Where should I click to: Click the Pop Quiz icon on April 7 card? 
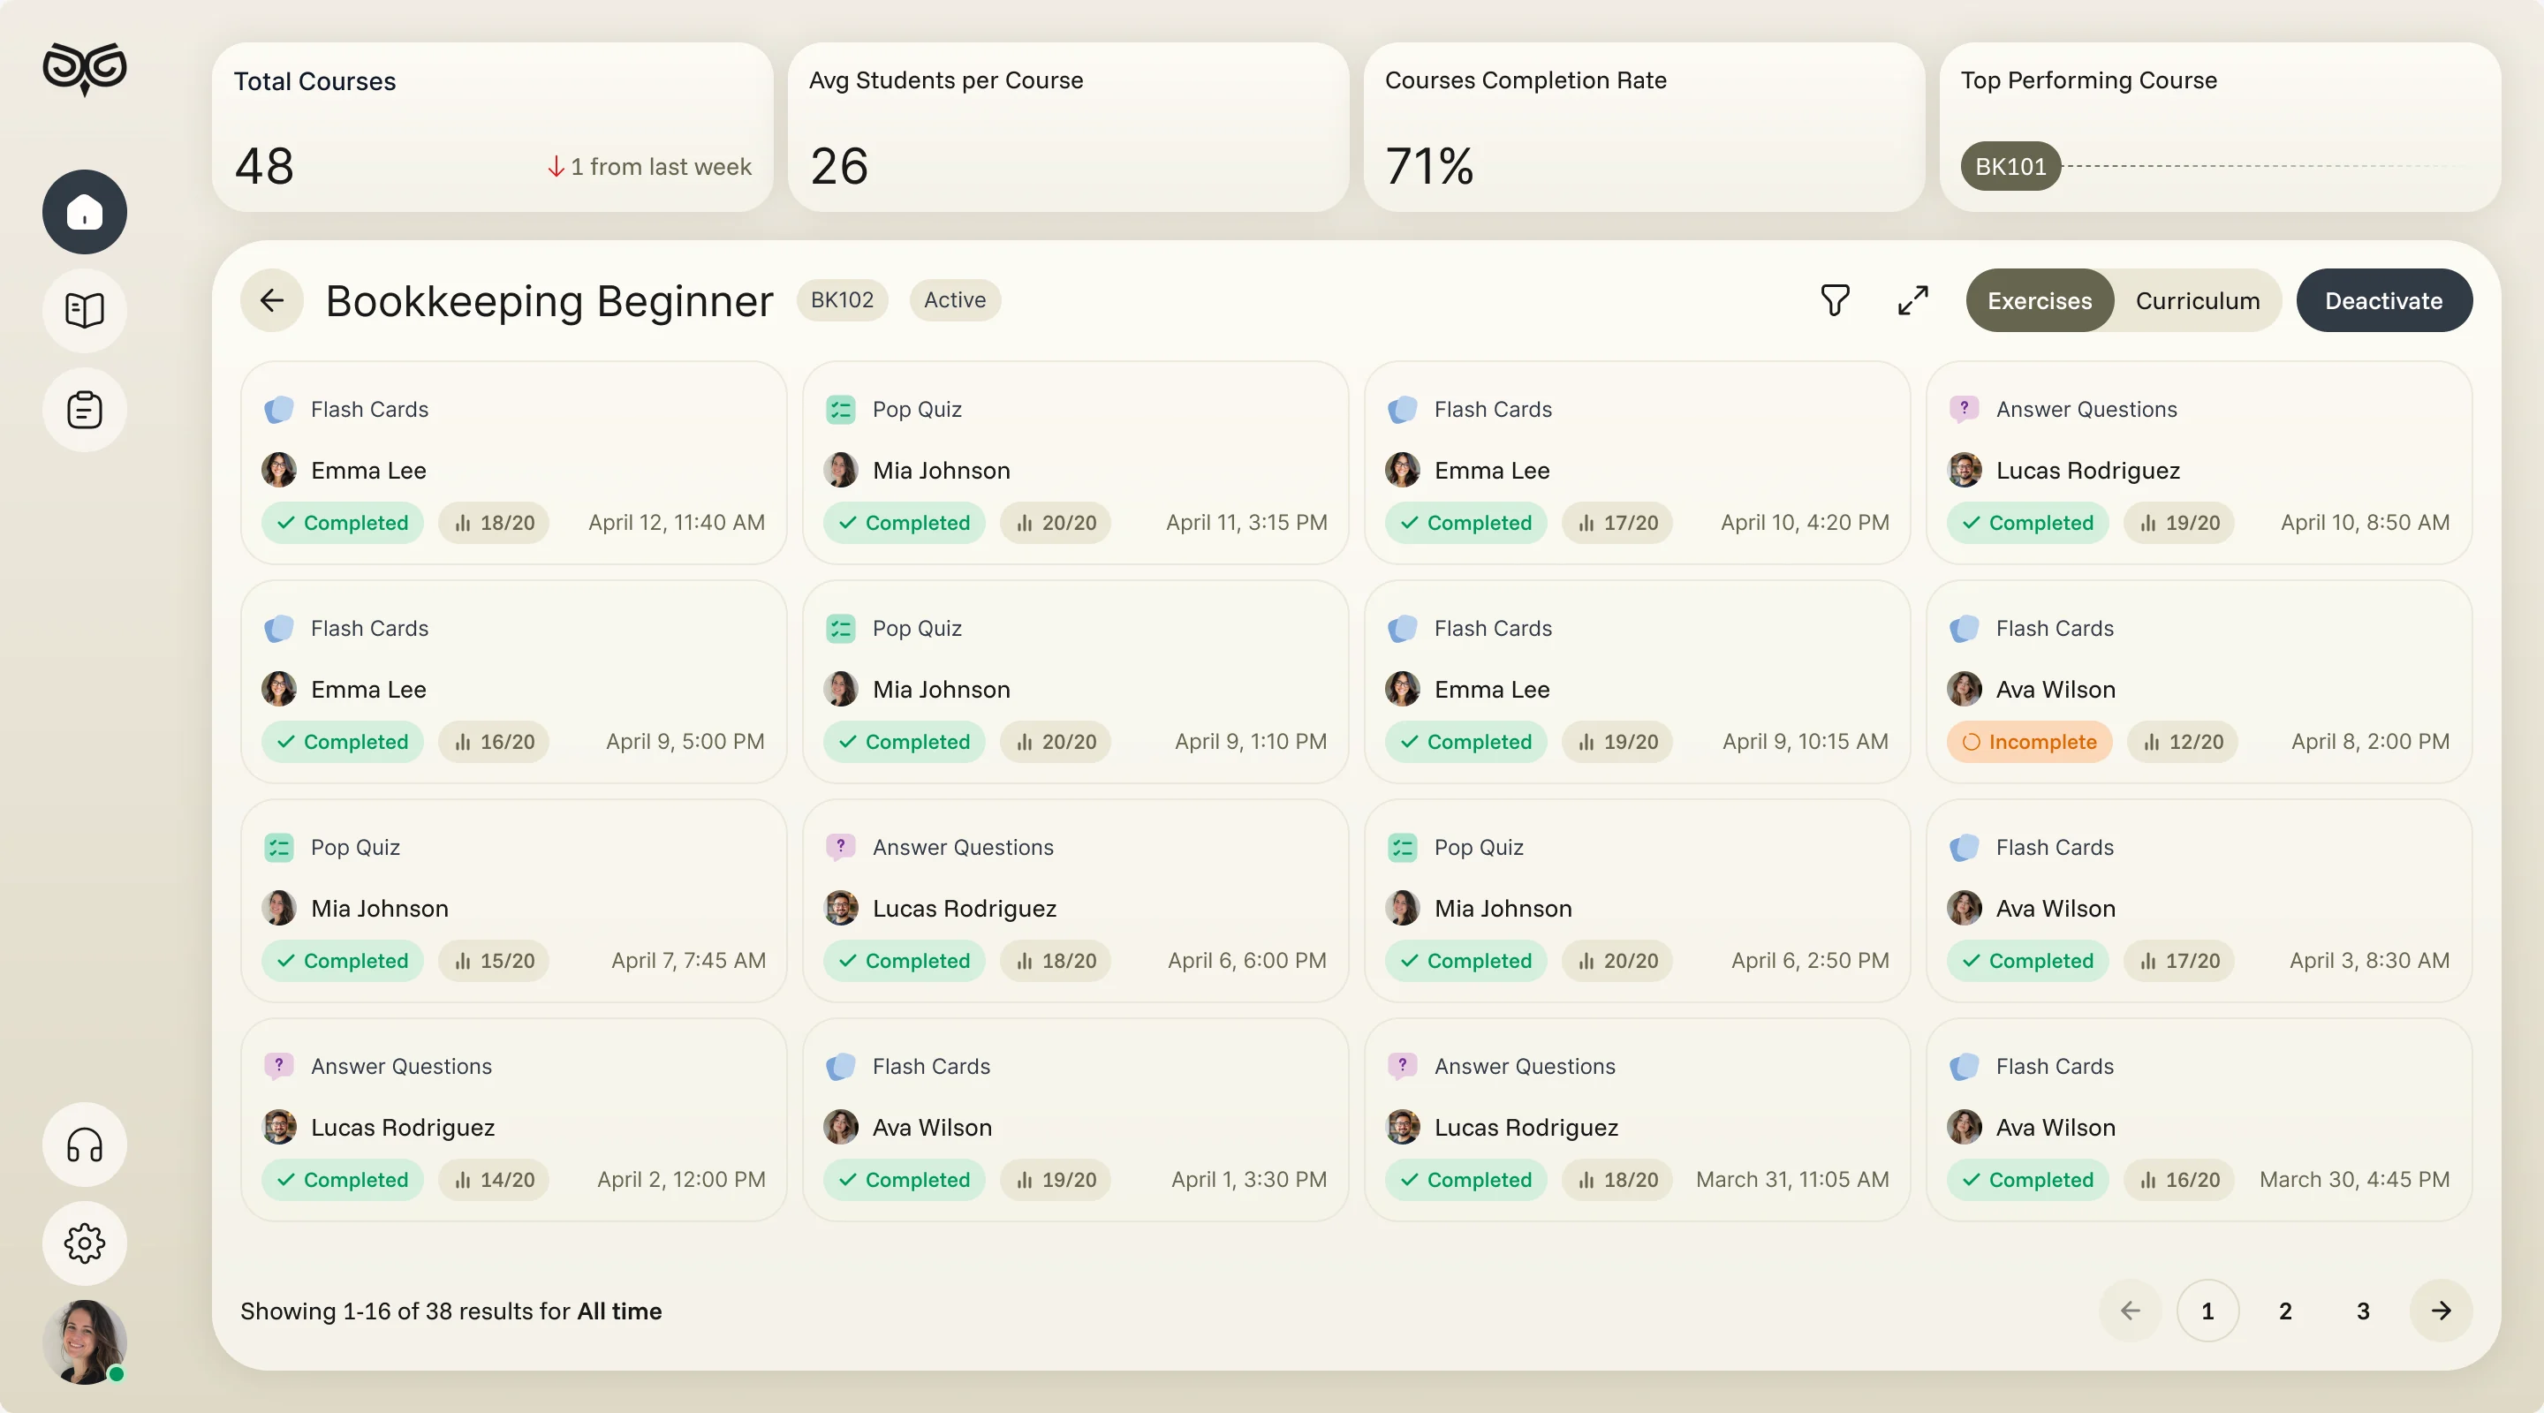(x=278, y=847)
